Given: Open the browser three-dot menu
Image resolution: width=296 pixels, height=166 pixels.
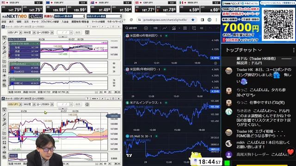Looking at the screenshot, I should 216,20.
